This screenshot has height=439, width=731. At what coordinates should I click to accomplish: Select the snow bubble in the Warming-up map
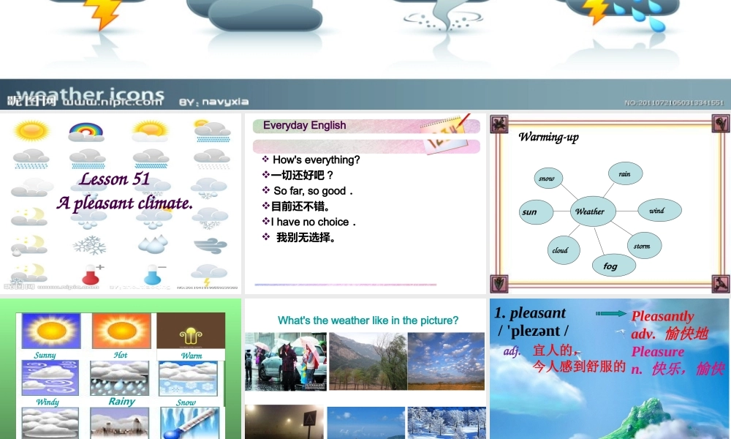547,178
